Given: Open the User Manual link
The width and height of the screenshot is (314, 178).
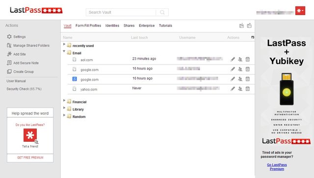Looking at the screenshot, I should point(16,81).
